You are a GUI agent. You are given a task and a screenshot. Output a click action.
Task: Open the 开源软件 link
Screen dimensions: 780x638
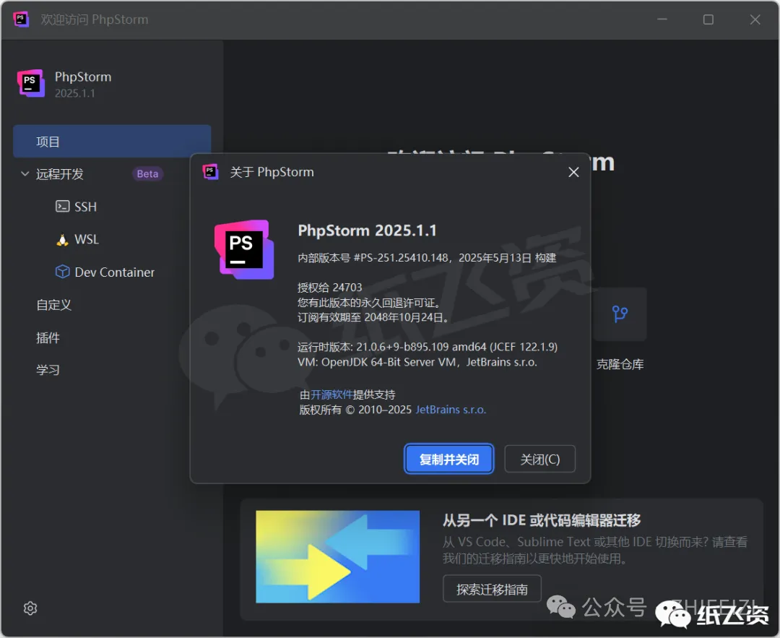click(331, 395)
